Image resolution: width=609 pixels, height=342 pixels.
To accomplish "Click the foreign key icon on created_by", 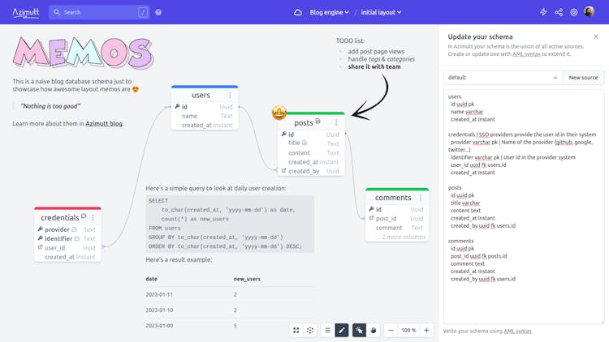I will point(283,171).
